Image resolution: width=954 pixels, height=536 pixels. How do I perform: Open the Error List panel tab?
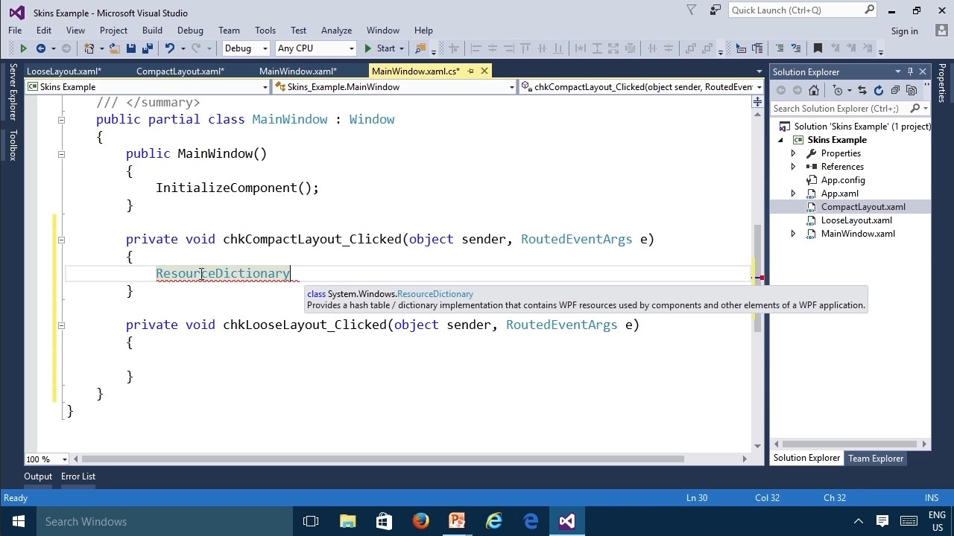click(78, 476)
